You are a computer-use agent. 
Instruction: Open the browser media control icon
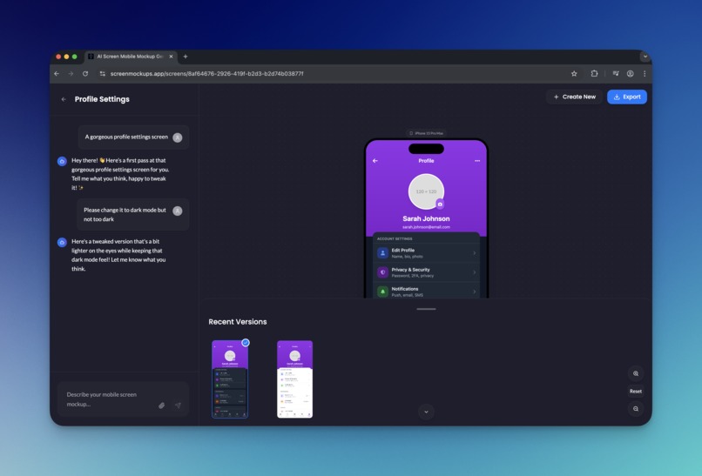point(616,74)
